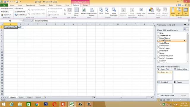Switch to the Sheet3 worksheet tab
This screenshot has height=107, width=190.
pyautogui.click(x=38, y=97)
